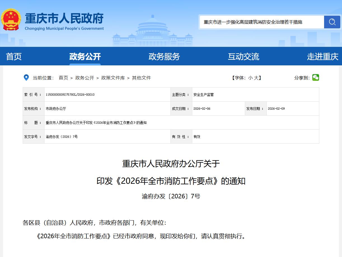Click the document title in the 标题 row
This screenshot has width=342, height=257.
tap(96, 123)
